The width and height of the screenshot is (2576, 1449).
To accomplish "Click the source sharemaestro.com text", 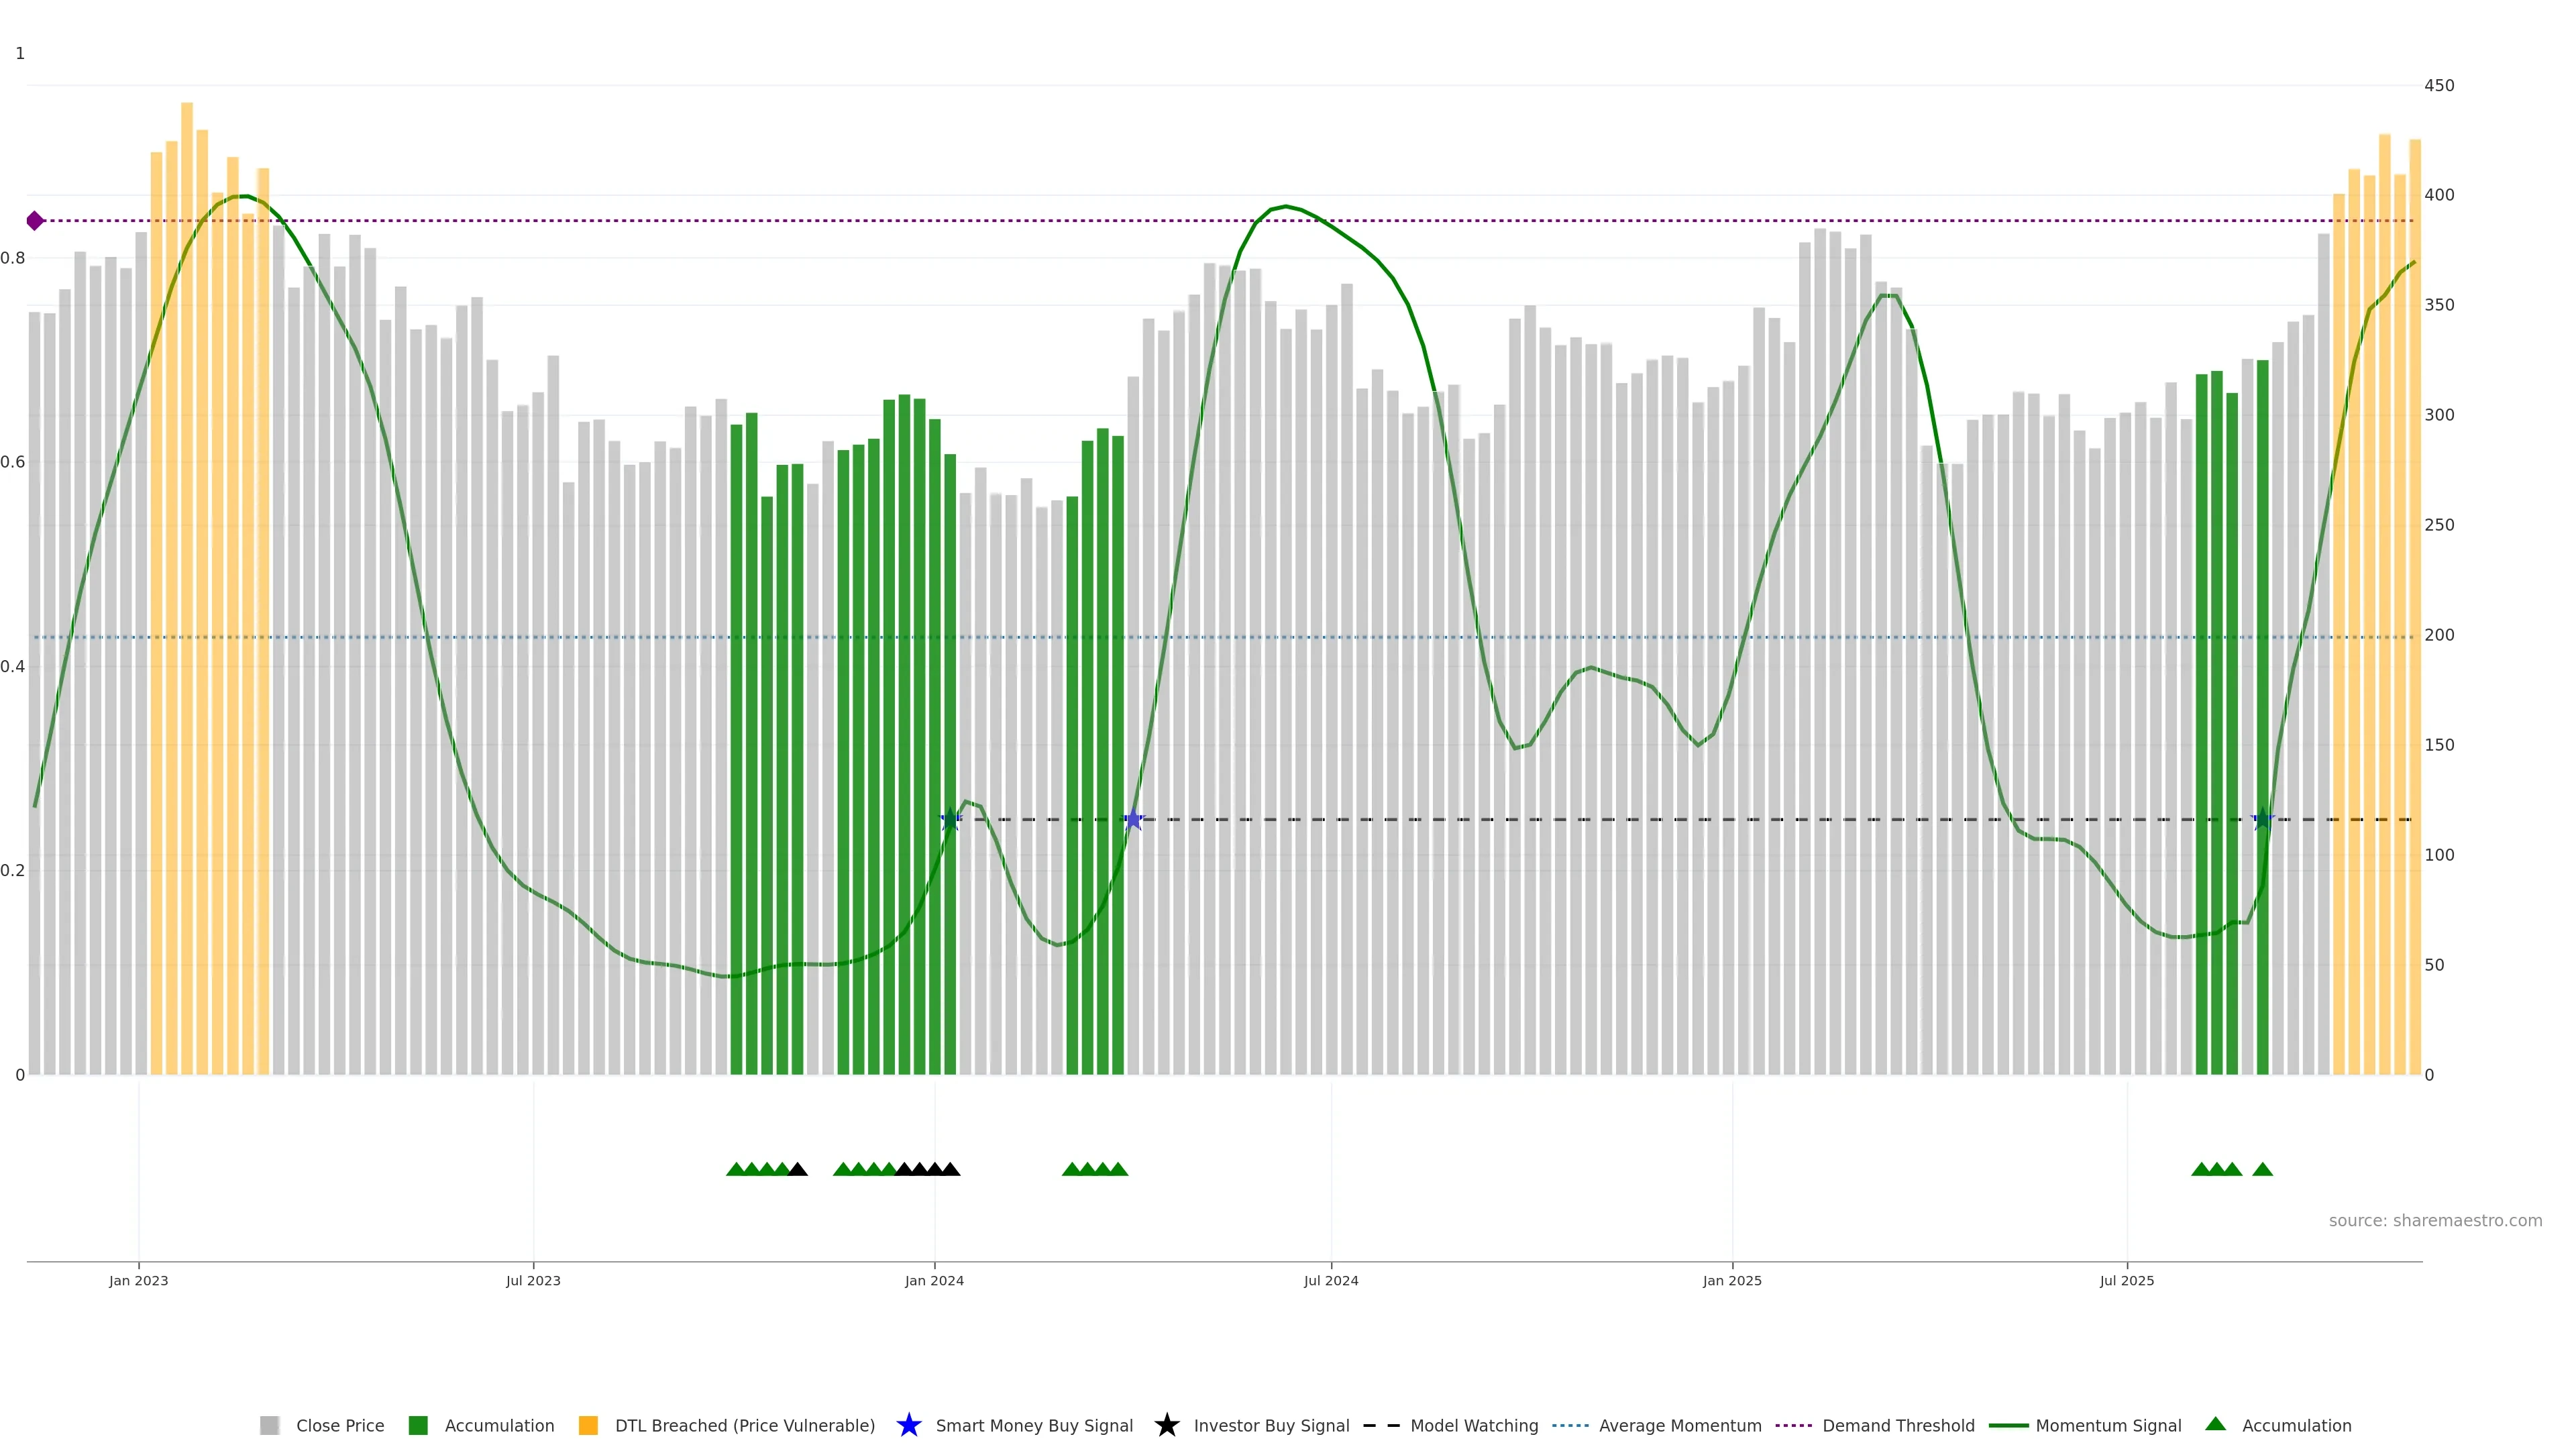I will tap(2435, 1220).
